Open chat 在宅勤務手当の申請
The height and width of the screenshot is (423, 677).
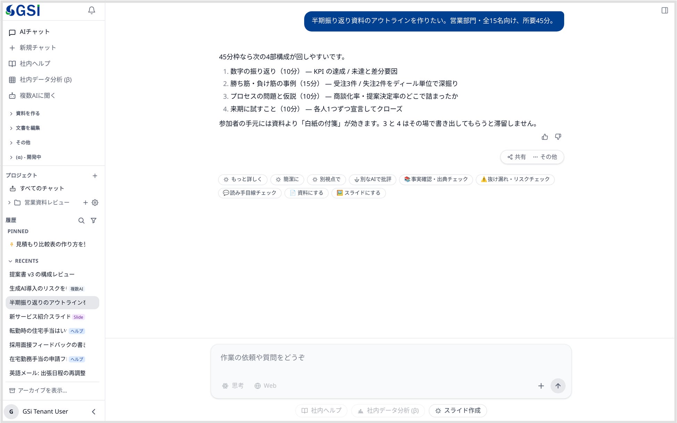coord(52,359)
